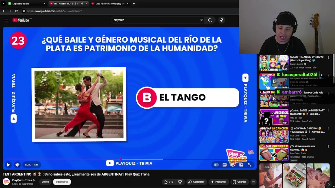Toggle the autoplay switch in player
This screenshot has height=188, width=335.
(x=216, y=165)
